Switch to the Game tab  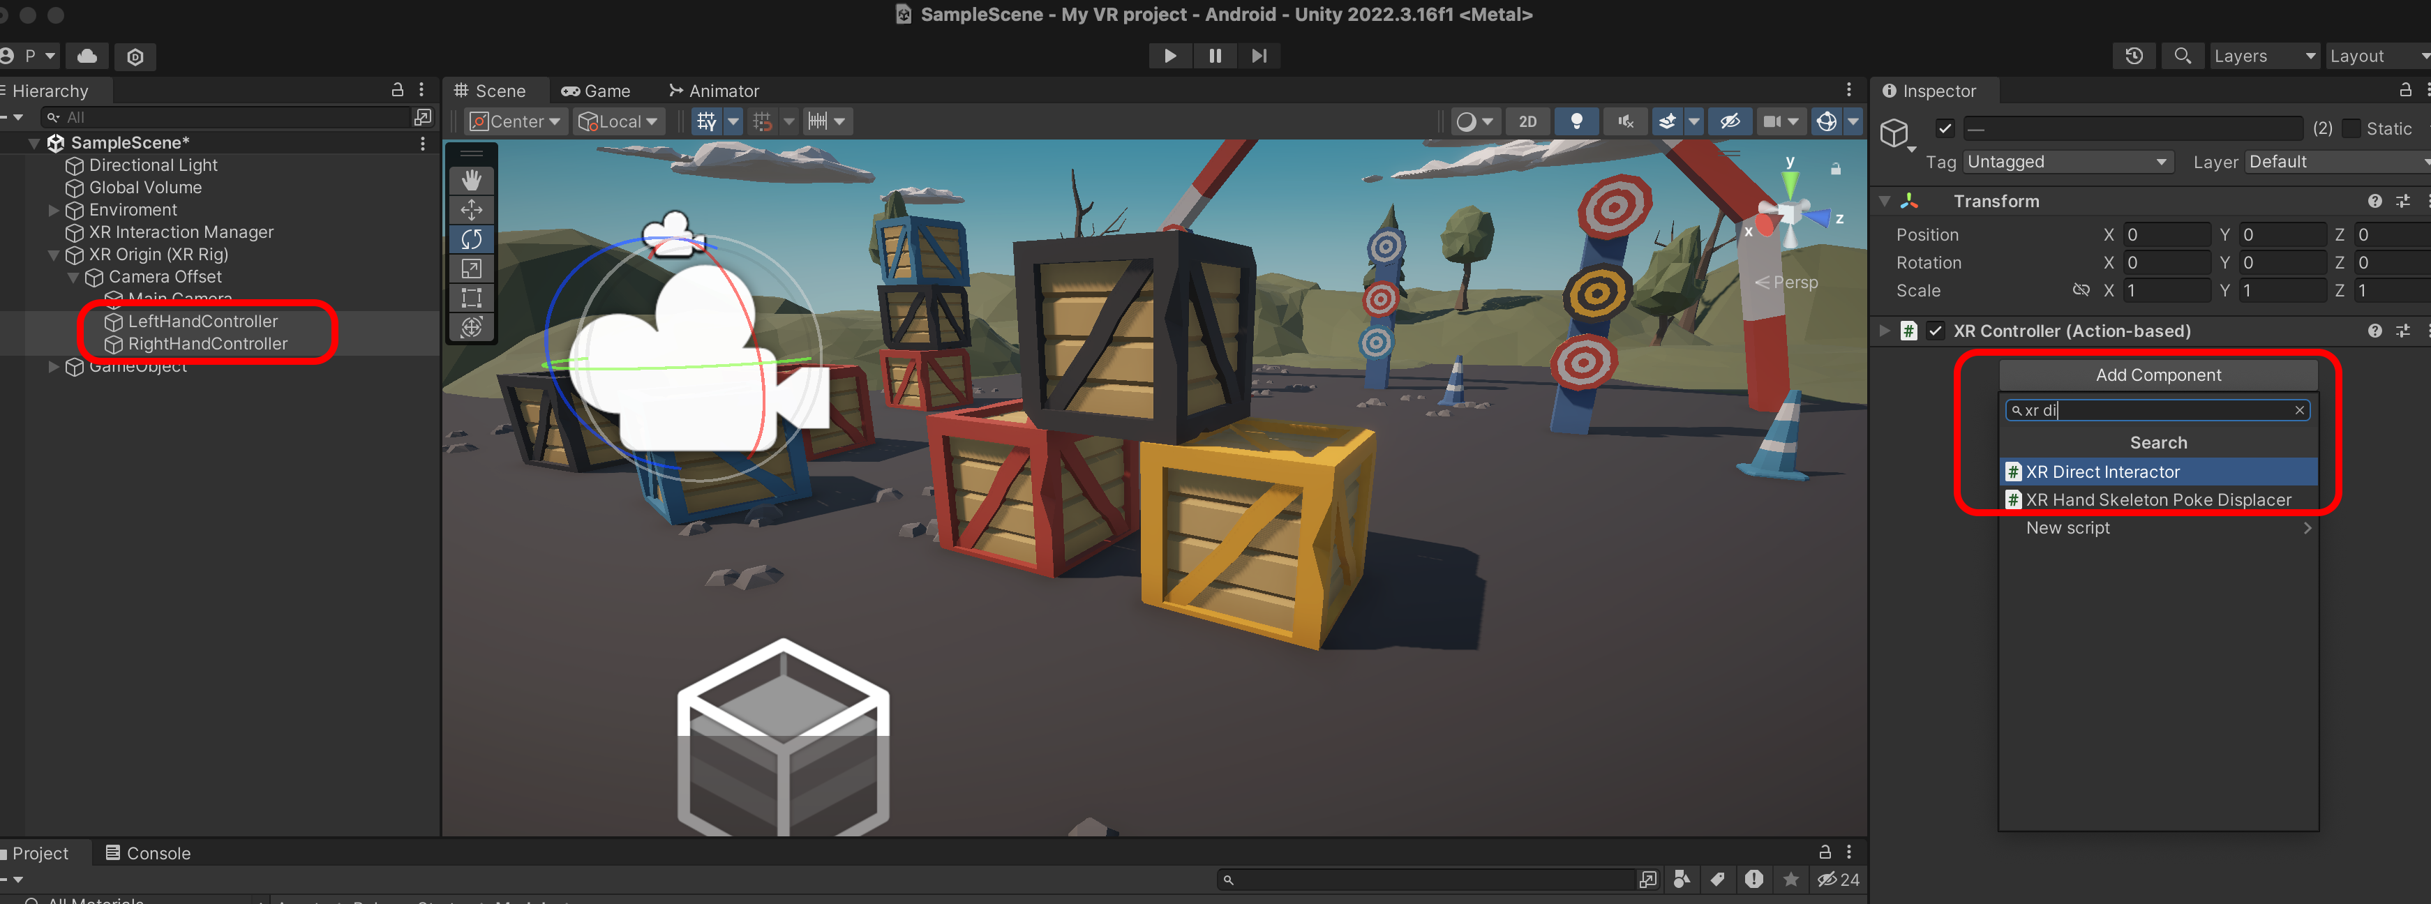[595, 91]
